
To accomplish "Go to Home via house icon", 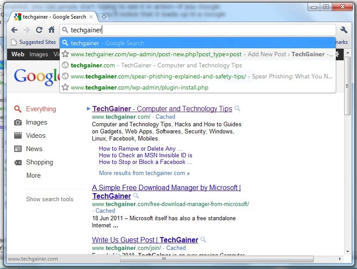I will point(52,30).
